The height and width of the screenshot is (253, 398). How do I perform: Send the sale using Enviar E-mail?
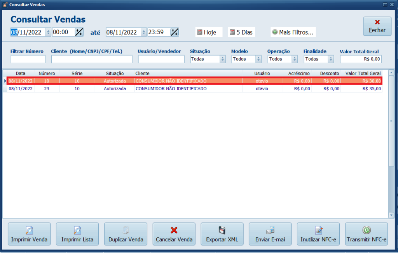[x=270, y=234]
